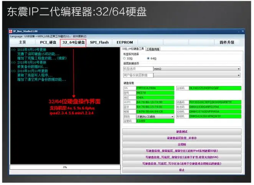Close the IP_Box_Studio window
Viewport: 254px width, 185px height.
click(243, 31)
